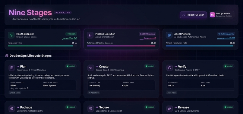
Task: Click the Response Time progress bar
Action: (x=43, y=46)
